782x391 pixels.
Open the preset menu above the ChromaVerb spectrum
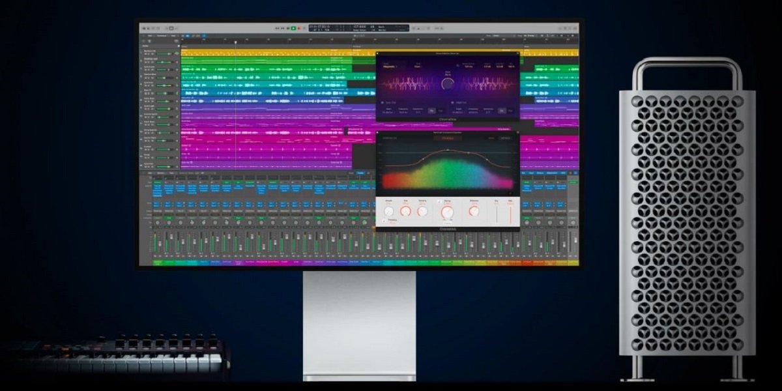tap(448, 138)
